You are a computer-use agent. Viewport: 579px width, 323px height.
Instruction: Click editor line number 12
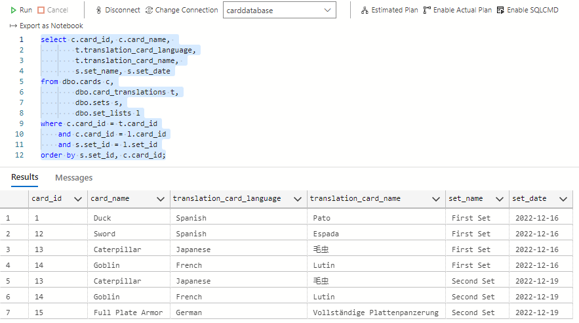pyautogui.click(x=19, y=155)
